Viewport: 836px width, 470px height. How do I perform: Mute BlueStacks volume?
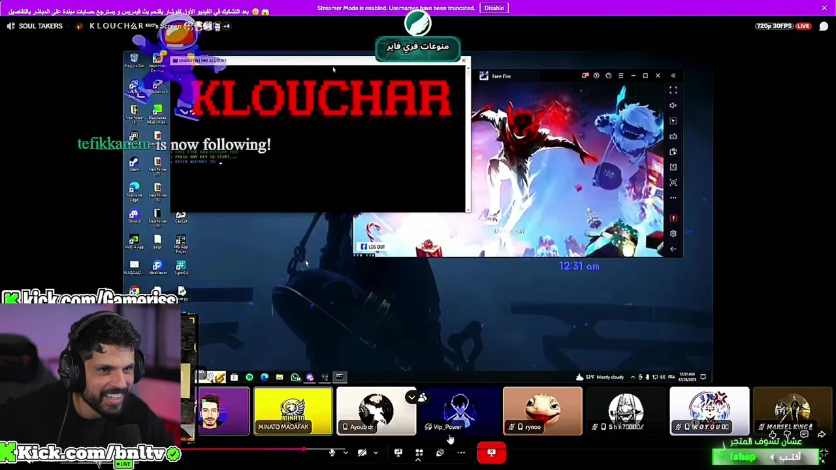point(673,105)
